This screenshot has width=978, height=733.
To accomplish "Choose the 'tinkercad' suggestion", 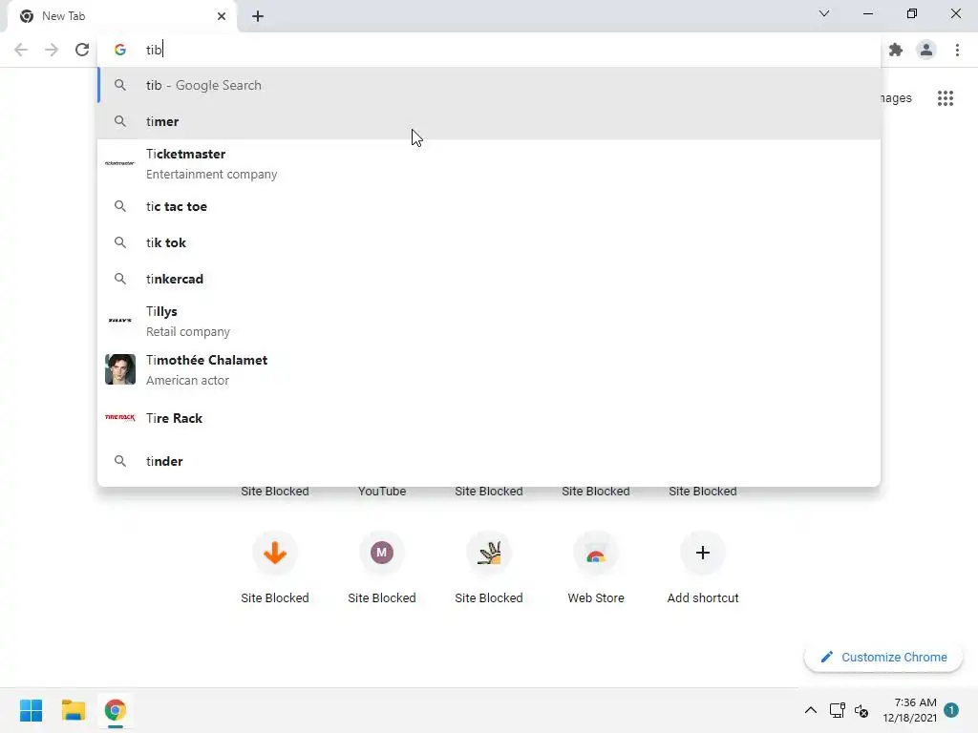I will [x=489, y=279].
